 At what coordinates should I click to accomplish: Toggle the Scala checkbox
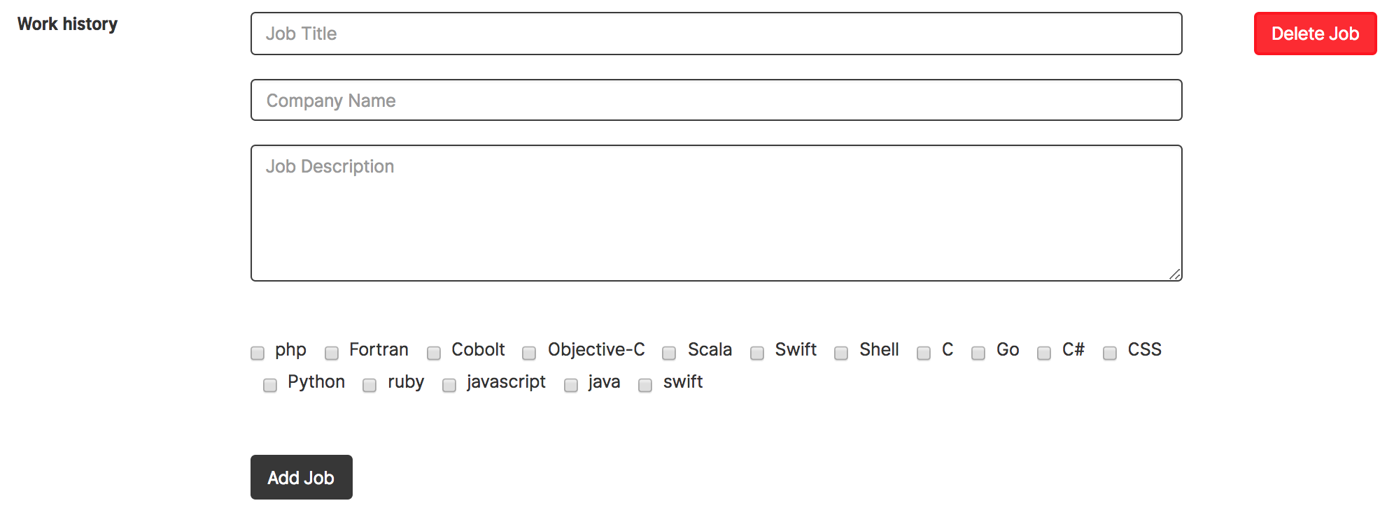pos(669,353)
